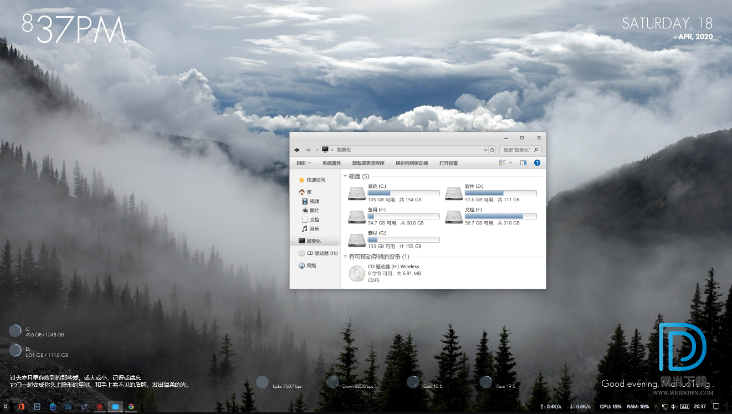Open the 文档 library in sidebar

[x=311, y=219]
